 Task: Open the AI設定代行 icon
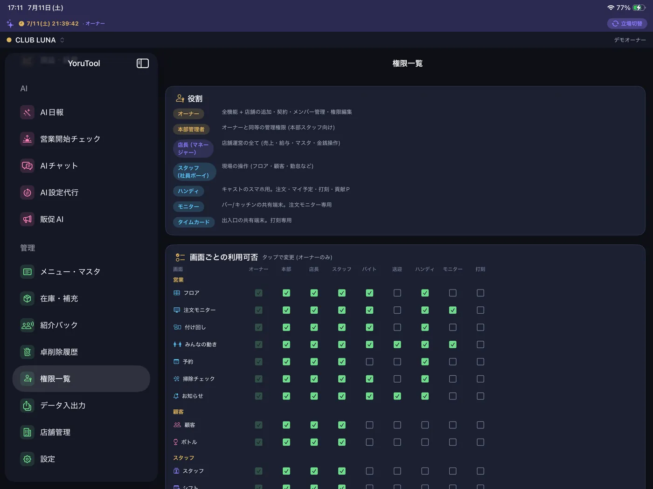pyautogui.click(x=28, y=193)
